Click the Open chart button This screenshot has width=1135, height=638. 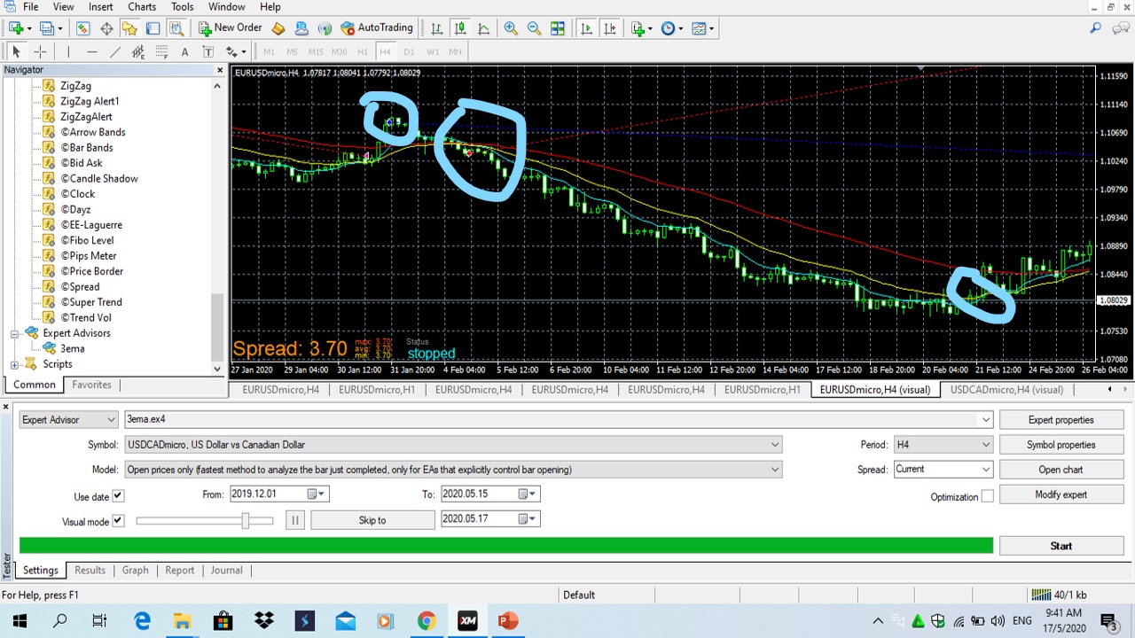pos(1061,470)
